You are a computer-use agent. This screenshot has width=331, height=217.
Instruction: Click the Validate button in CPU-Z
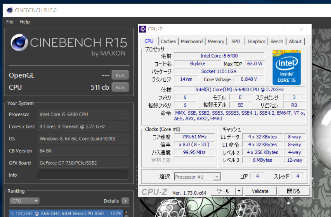click(260, 191)
